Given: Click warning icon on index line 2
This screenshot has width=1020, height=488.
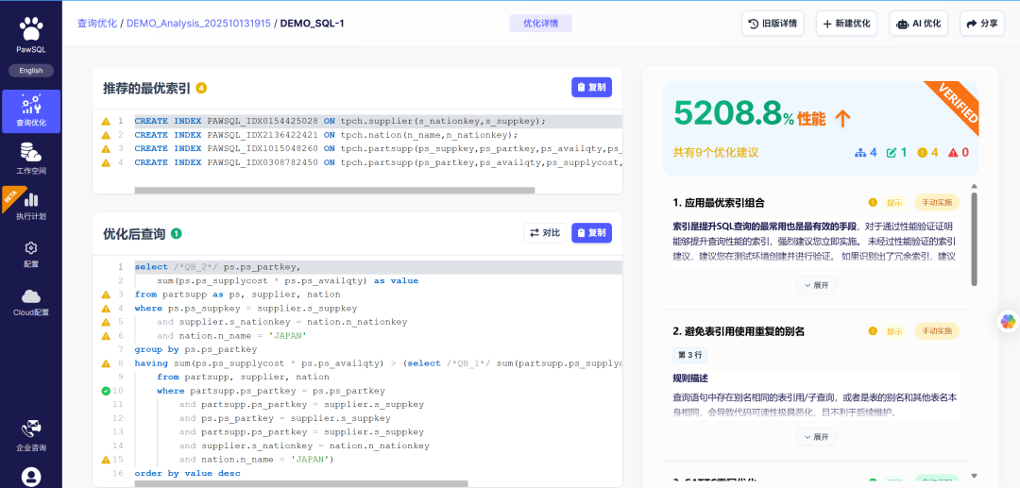Looking at the screenshot, I should [x=106, y=135].
